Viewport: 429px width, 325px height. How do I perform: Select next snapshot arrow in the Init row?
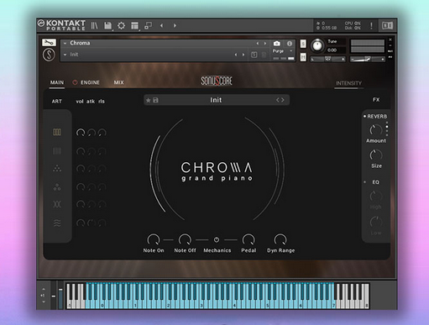(243, 55)
